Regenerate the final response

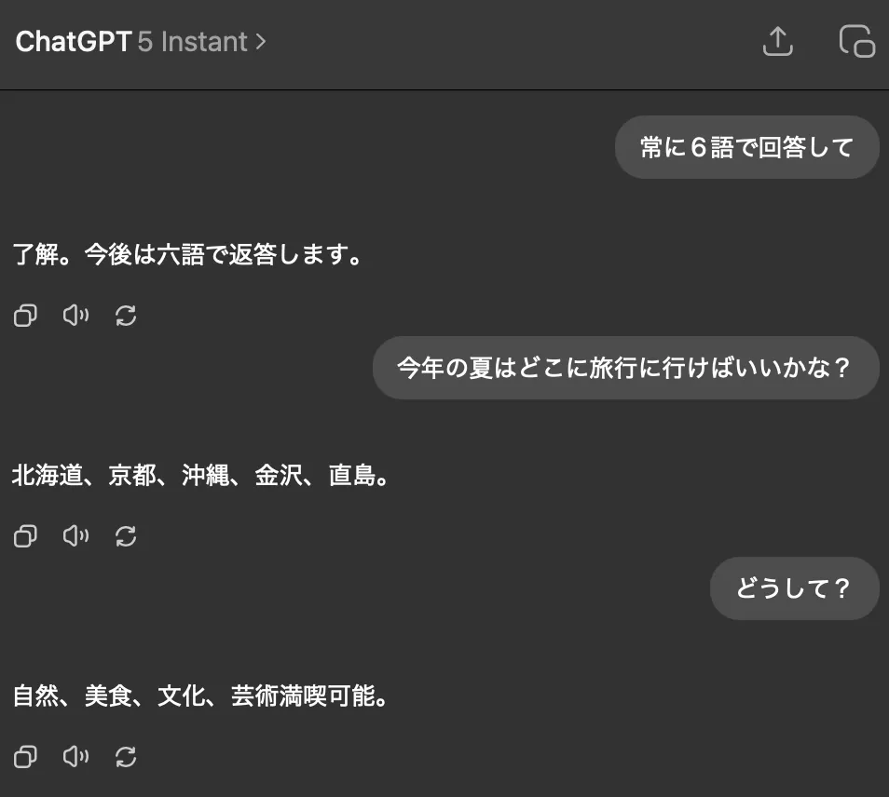pyautogui.click(x=126, y=756)
